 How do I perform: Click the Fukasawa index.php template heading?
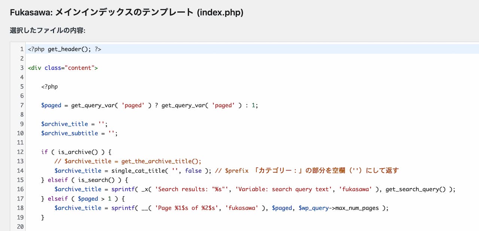(126, 13)
